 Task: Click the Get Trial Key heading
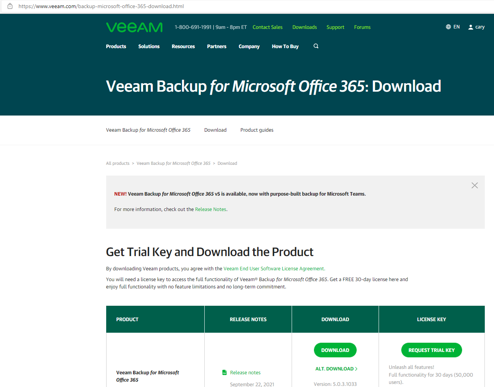pyautogui.click(x=210, y=252)
